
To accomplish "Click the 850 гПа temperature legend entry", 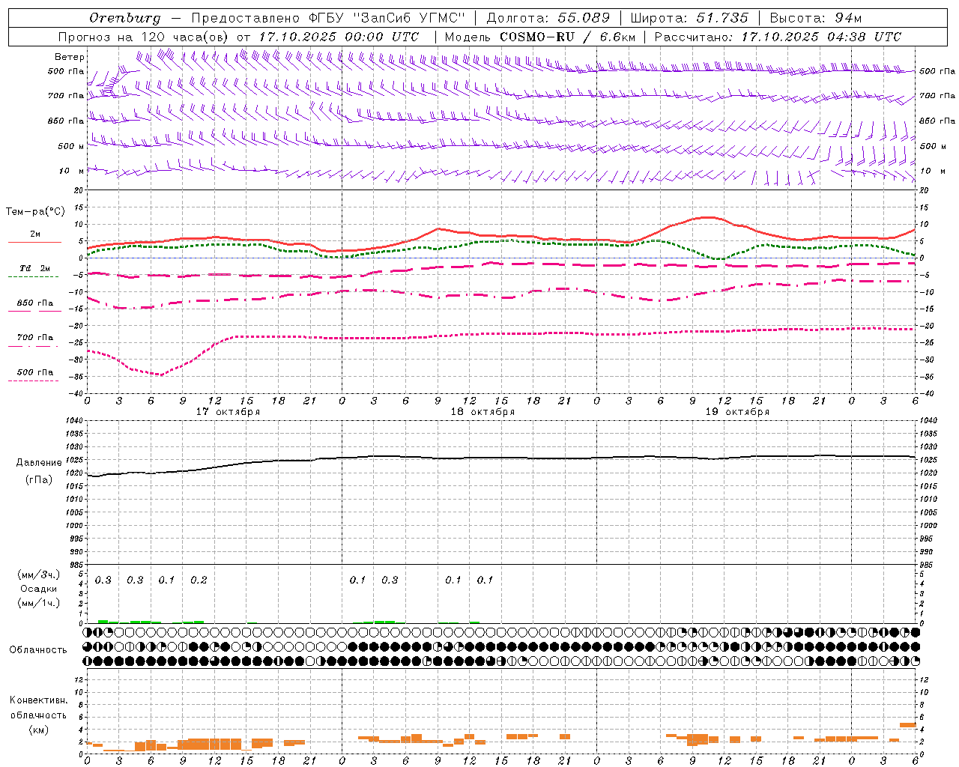I will [x=35, y=303].
